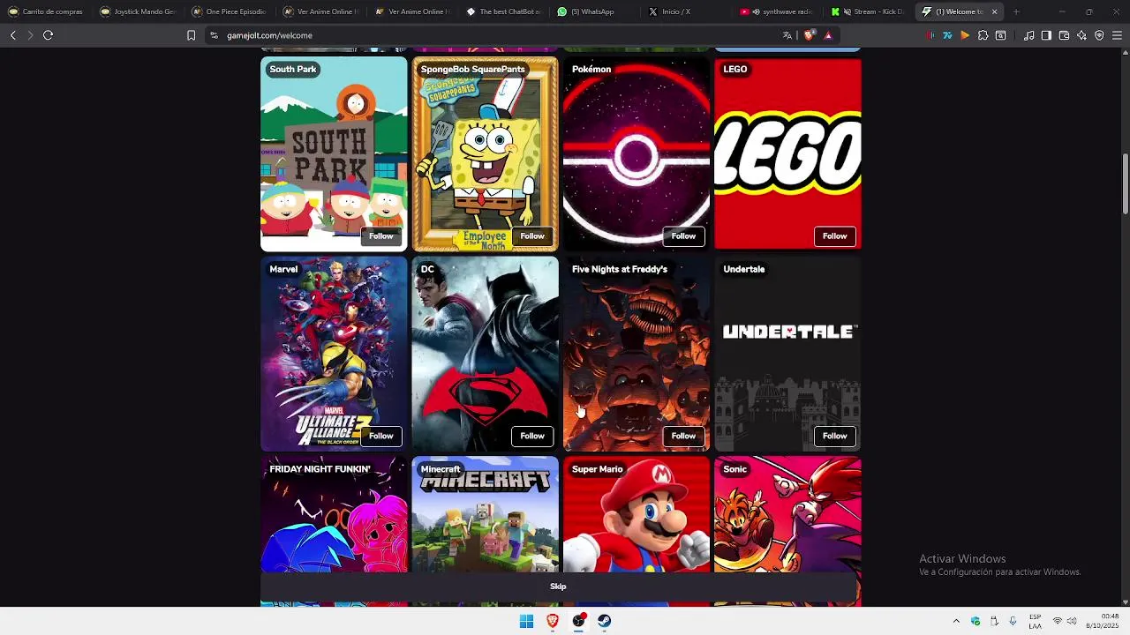Viewport: 1130px width, 635px height.
Task: Open the extensions puzzle icon
Action: pos(983,35)
